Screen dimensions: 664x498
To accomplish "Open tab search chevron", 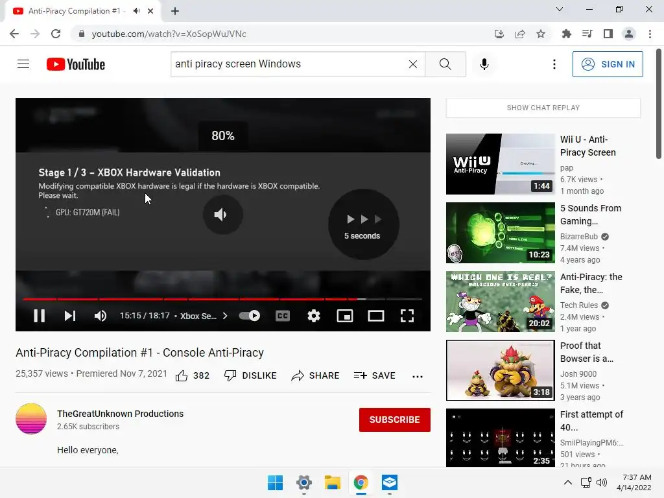I will click(560, 9).
